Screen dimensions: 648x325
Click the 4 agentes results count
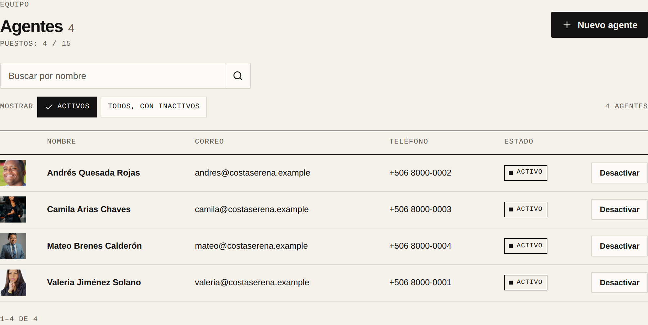[626, 106]
